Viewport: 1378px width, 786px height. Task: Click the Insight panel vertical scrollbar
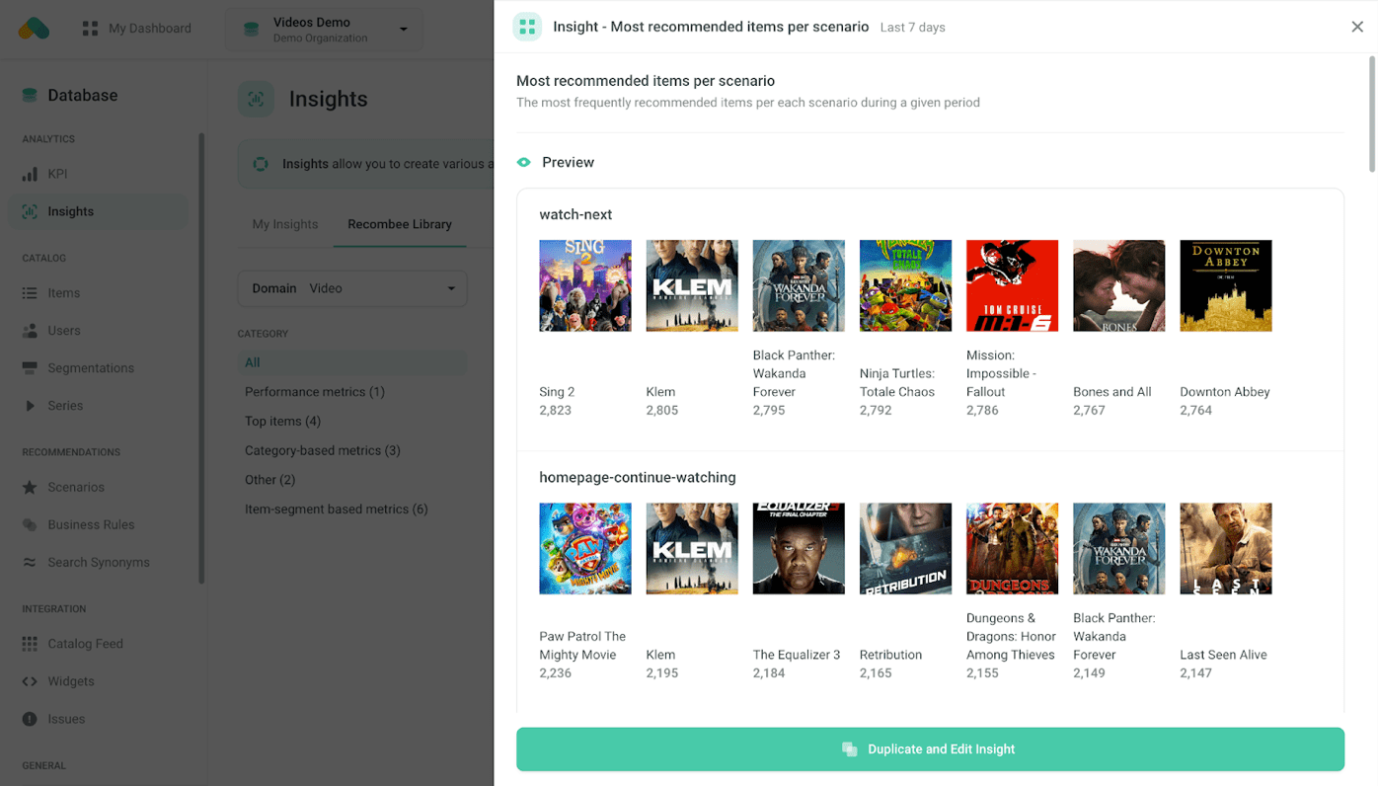click(x=1371, y=114)
